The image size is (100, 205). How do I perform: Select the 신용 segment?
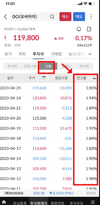point(48,66)
